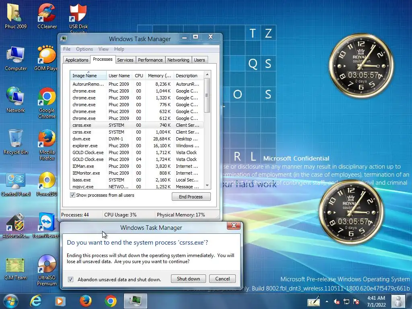Select the dwm.exe process row

pyautogui.click(x=137, y=139)
